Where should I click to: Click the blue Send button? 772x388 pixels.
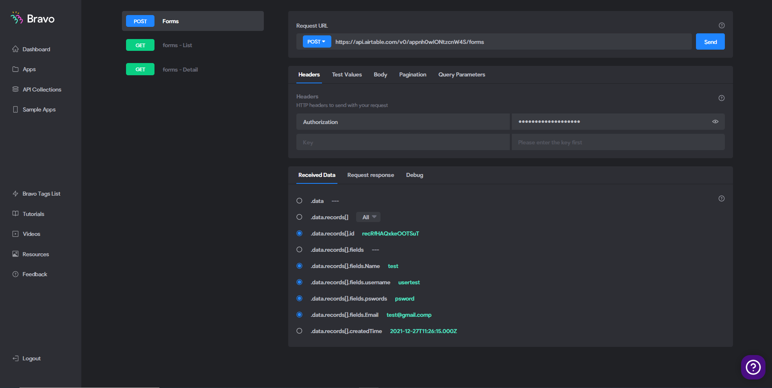point(710,41)
